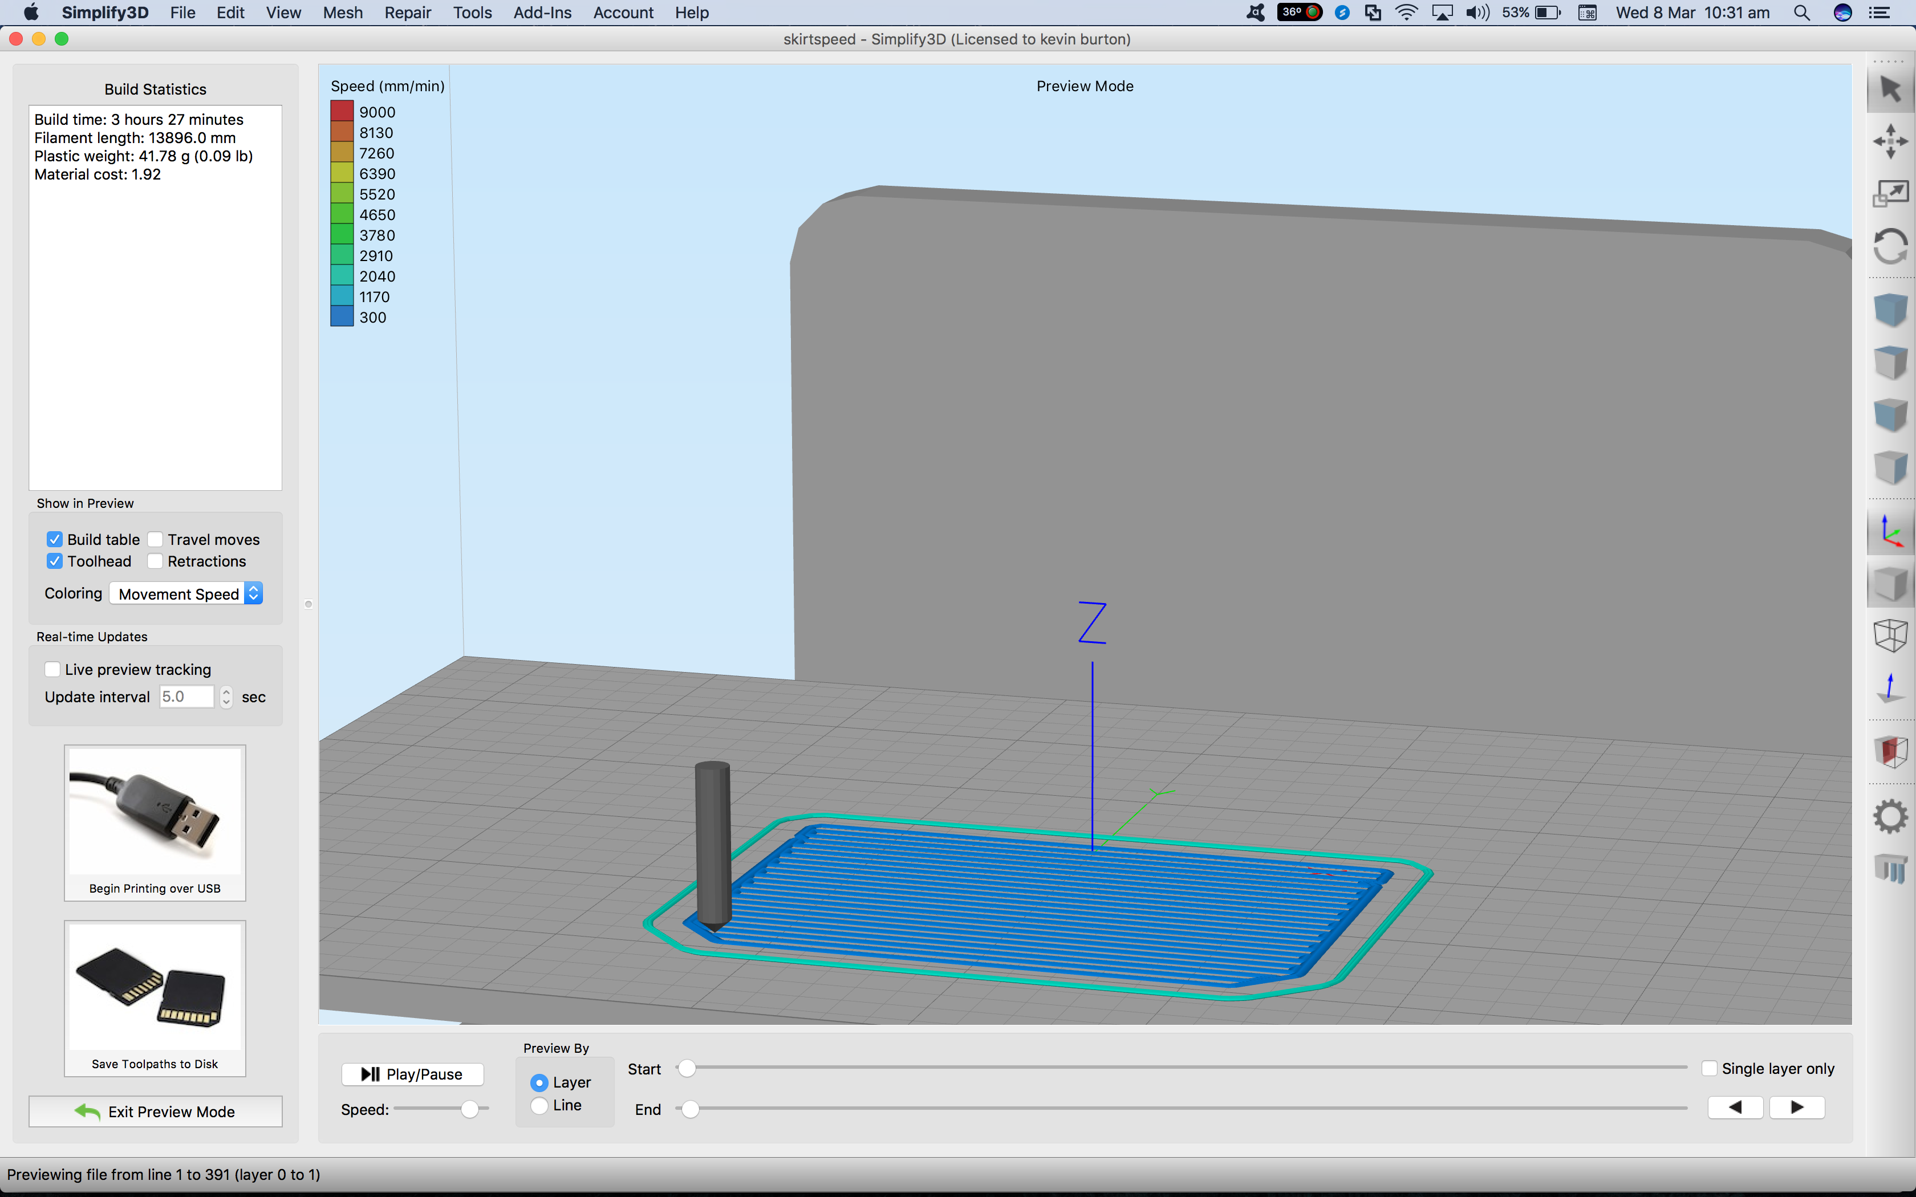The image size is (1916, 1197).
Task: Click the playback Speed slider handle
Action: click(469, 1109)
